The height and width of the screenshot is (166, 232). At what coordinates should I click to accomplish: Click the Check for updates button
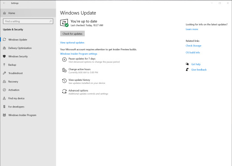point(72,34)
